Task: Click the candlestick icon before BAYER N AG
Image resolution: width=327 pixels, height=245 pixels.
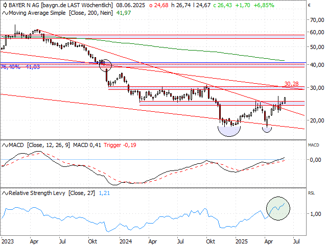Action: coord(5,5)
